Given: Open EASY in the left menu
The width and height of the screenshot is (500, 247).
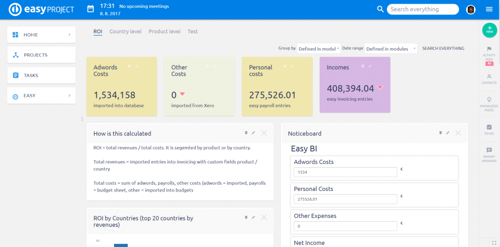Looking at the screenshot, I should point(42,95).
